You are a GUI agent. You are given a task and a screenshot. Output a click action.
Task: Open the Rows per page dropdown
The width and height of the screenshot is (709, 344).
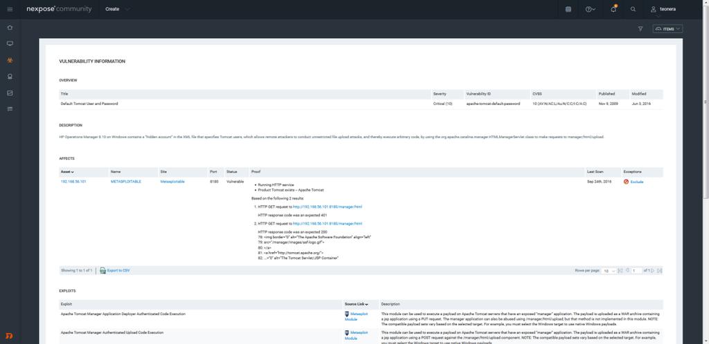coord(609,271)
